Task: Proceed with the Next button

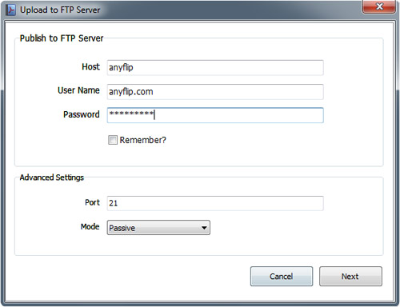Action: 350,277
